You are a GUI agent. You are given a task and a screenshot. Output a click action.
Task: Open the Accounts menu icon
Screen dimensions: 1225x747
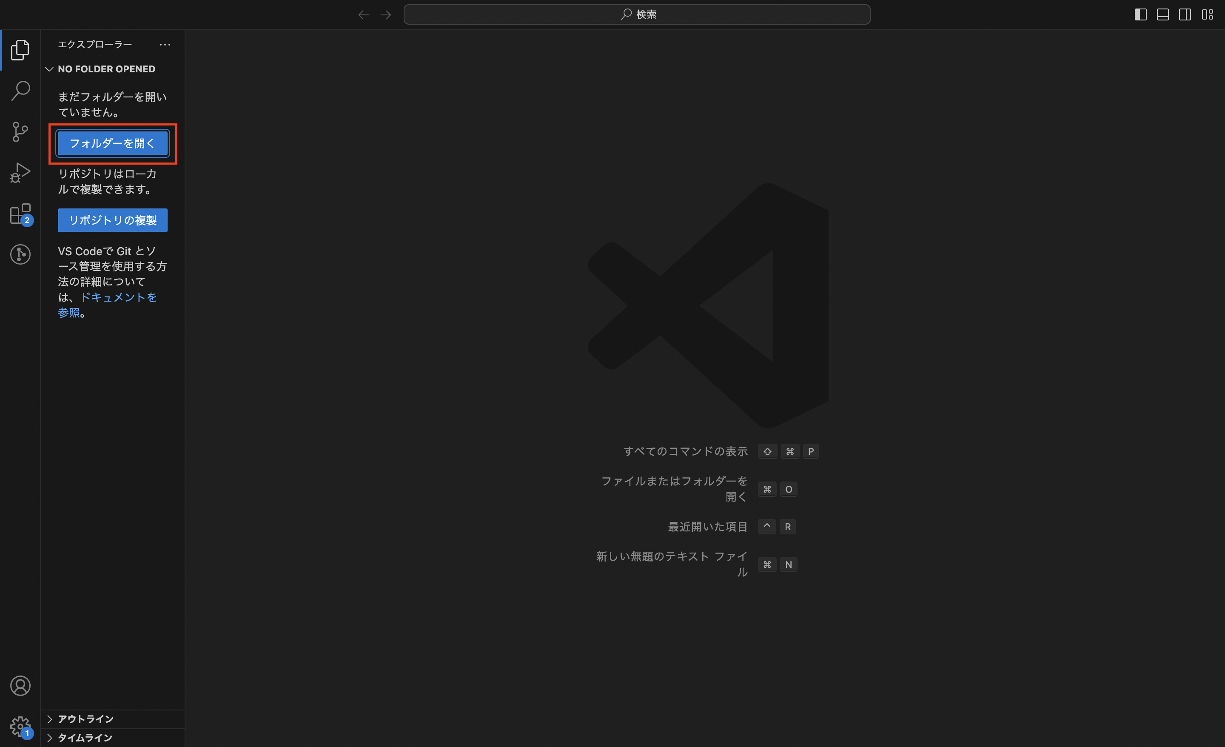[x=20, y=686]
